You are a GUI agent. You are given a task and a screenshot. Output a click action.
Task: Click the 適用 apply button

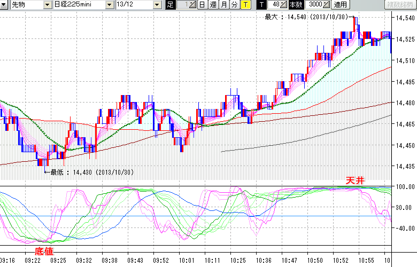point(340,5)
